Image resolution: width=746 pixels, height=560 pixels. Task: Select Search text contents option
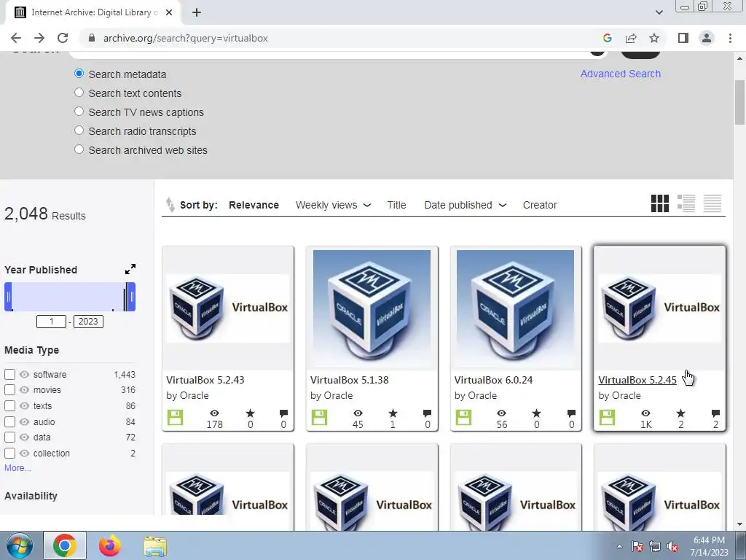coord(79,93)
